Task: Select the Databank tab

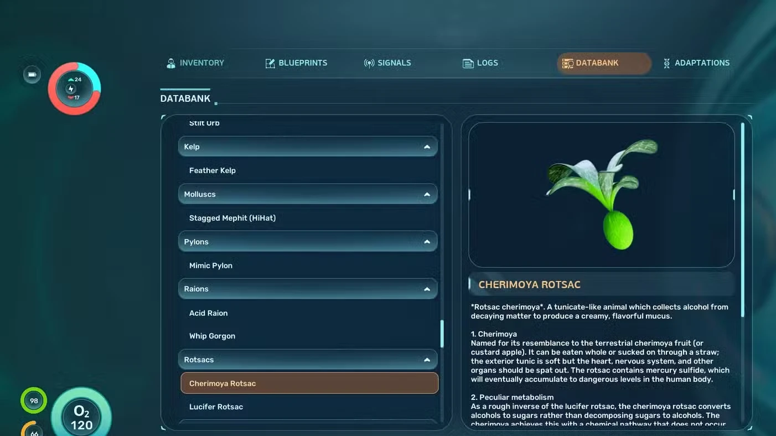Action: click(x=603, y=63)
